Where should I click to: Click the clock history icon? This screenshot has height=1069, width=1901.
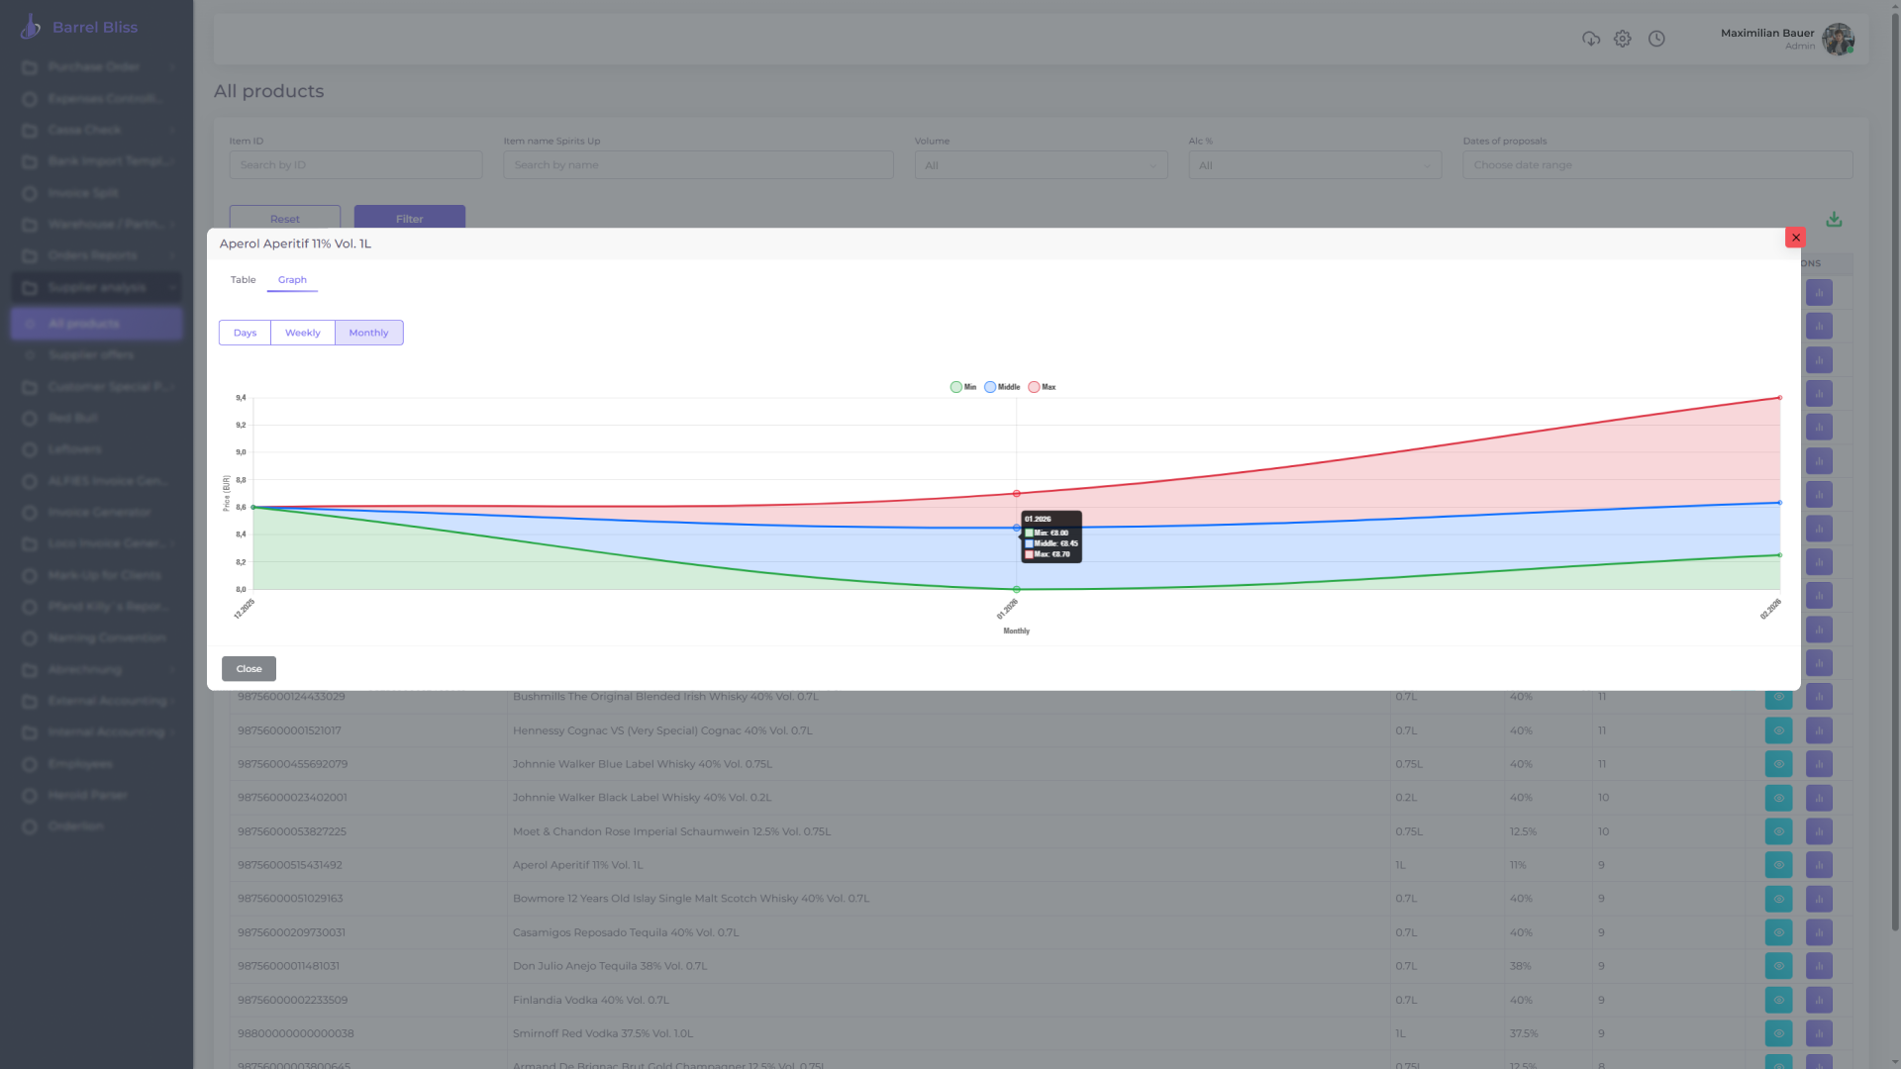tap(1656, 39)
